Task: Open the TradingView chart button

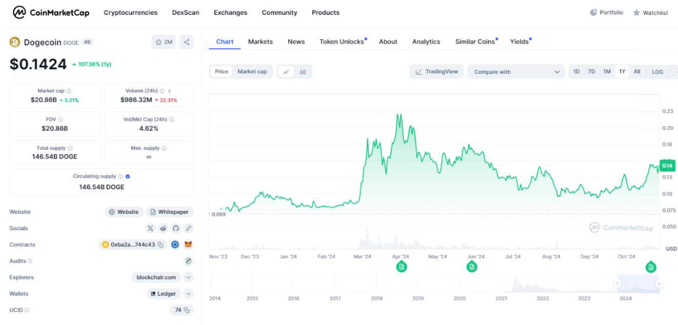Action: point(436,72)
